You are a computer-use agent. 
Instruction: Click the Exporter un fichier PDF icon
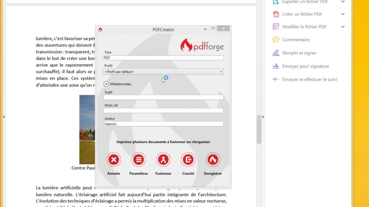276,2
